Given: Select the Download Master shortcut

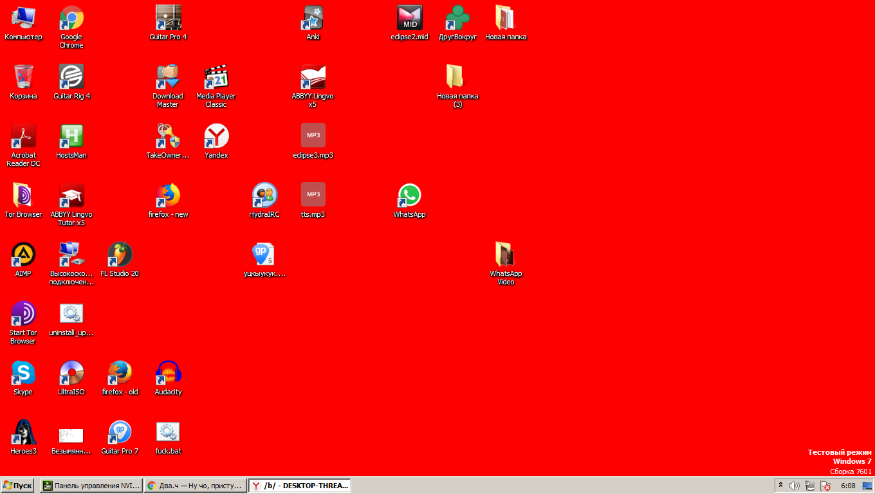Looking at the screenshot, I should 168,77.
